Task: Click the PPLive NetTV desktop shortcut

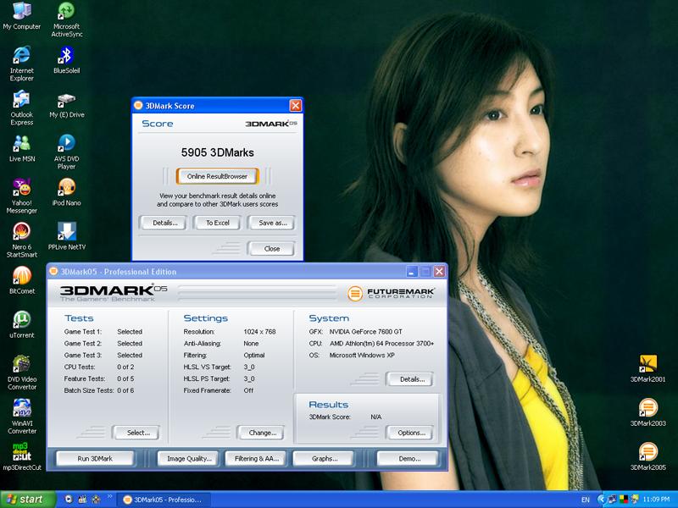Action: 67,236
